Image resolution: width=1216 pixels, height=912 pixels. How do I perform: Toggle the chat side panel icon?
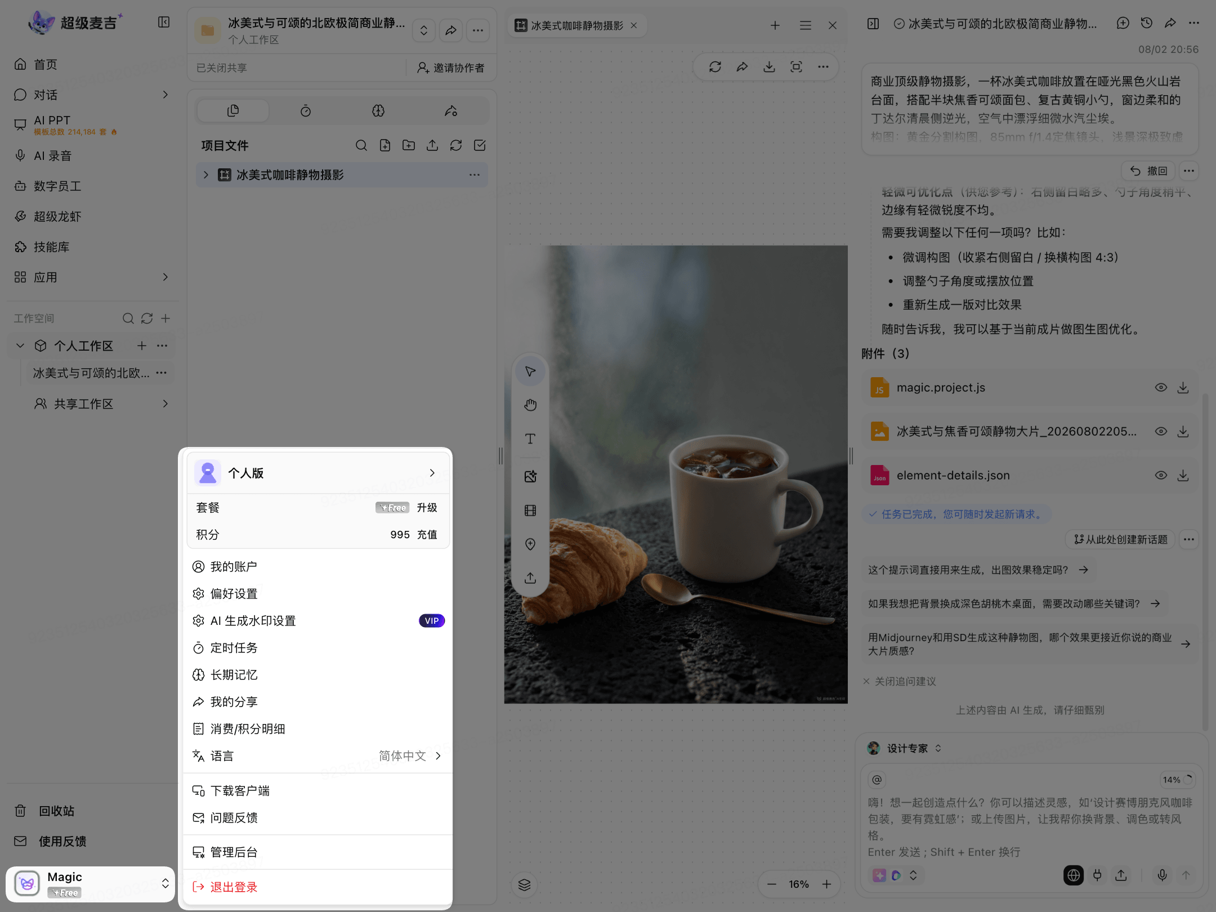click(x=873, y=24)
